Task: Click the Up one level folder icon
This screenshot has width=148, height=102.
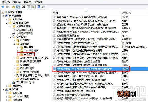Action: tap(13, 7)
